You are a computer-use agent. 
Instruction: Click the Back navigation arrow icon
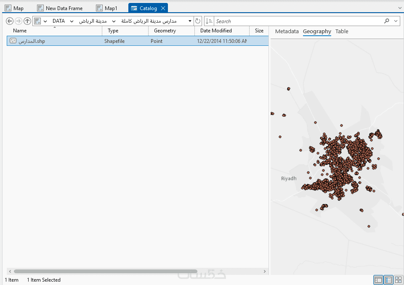(x=10, y=21)
